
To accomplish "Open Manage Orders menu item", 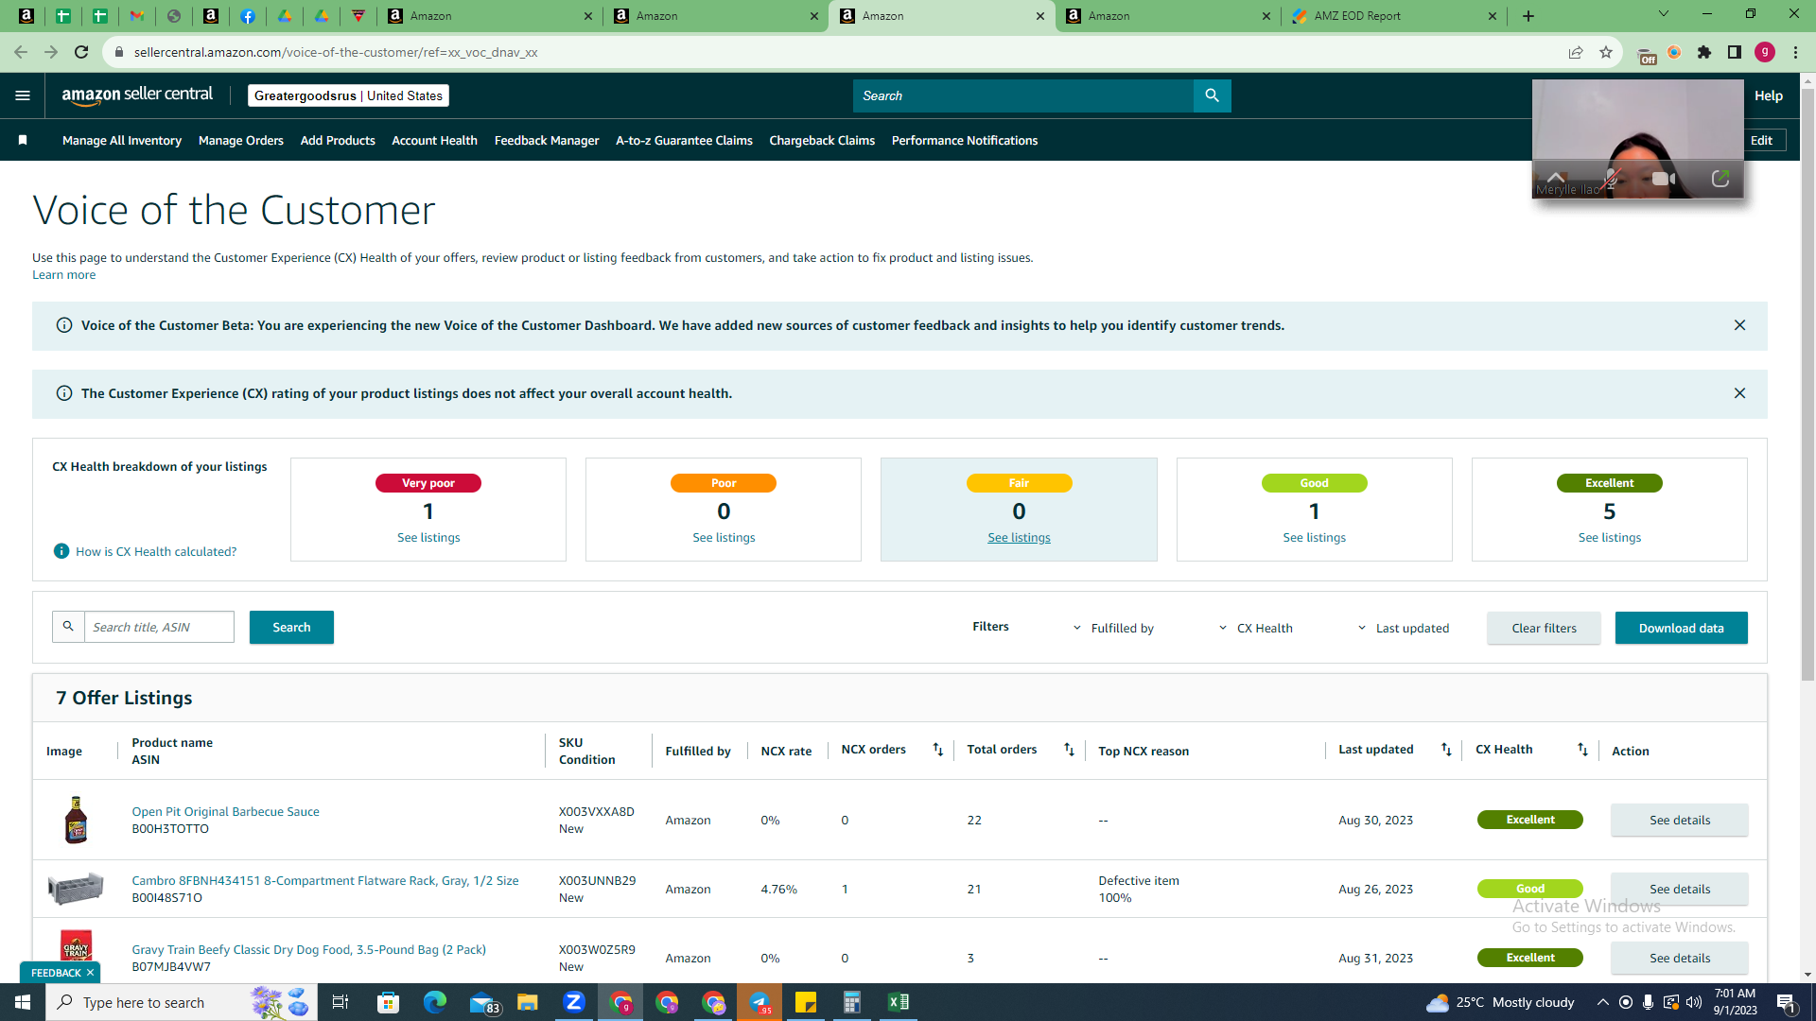I will (241, 140).
